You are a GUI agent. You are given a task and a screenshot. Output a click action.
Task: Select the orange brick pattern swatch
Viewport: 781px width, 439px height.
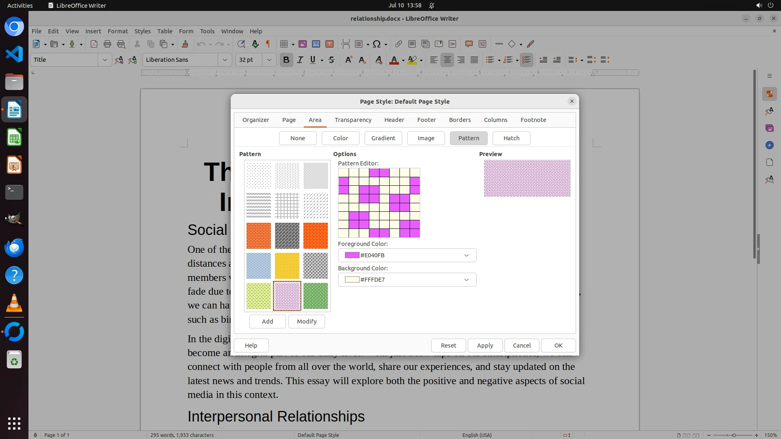(x=258, y=236)
